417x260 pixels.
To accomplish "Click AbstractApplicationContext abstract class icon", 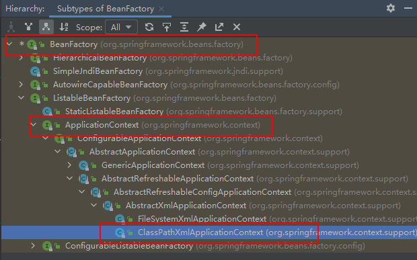I will [71, 152].
